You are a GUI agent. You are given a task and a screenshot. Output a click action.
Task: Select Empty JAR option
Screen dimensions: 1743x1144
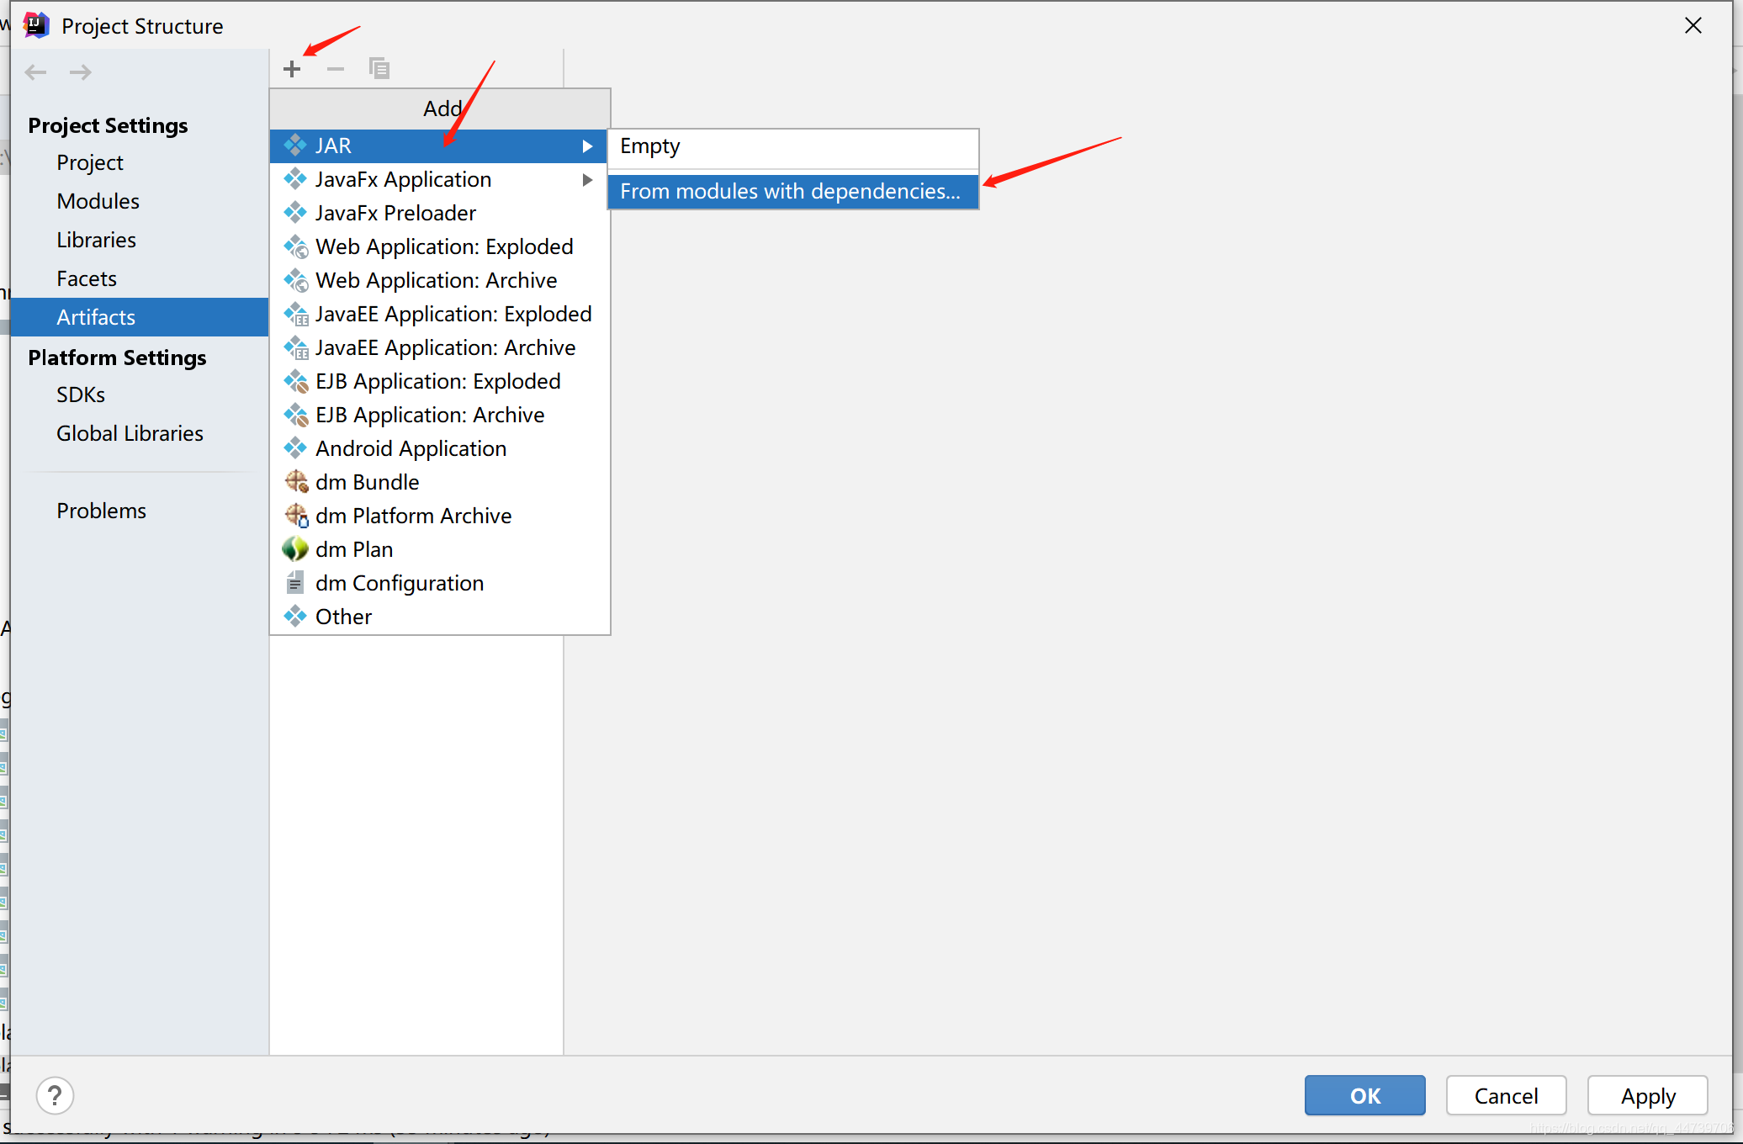(x=650, y=146)
